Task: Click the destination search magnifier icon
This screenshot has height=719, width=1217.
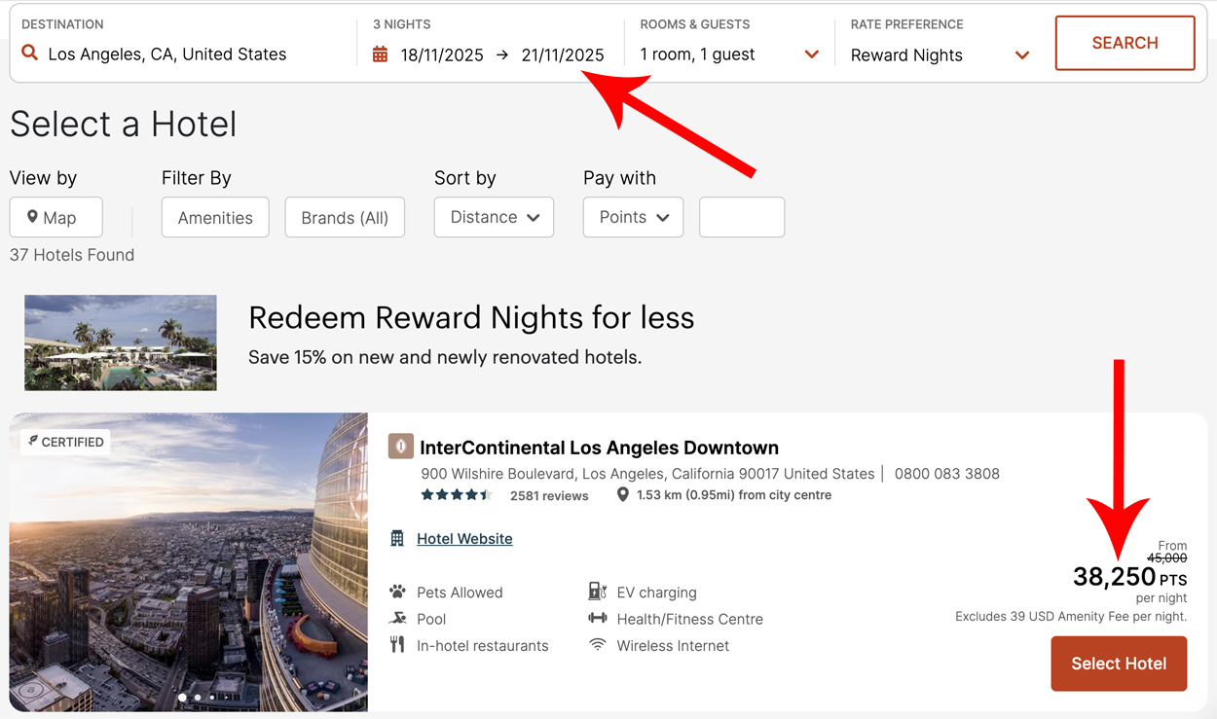Action: 30,54
